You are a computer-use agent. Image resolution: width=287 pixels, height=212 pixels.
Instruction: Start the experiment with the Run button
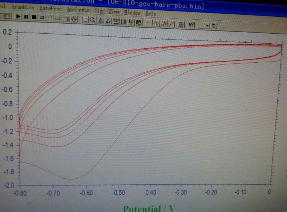click(x=18, y=16)
